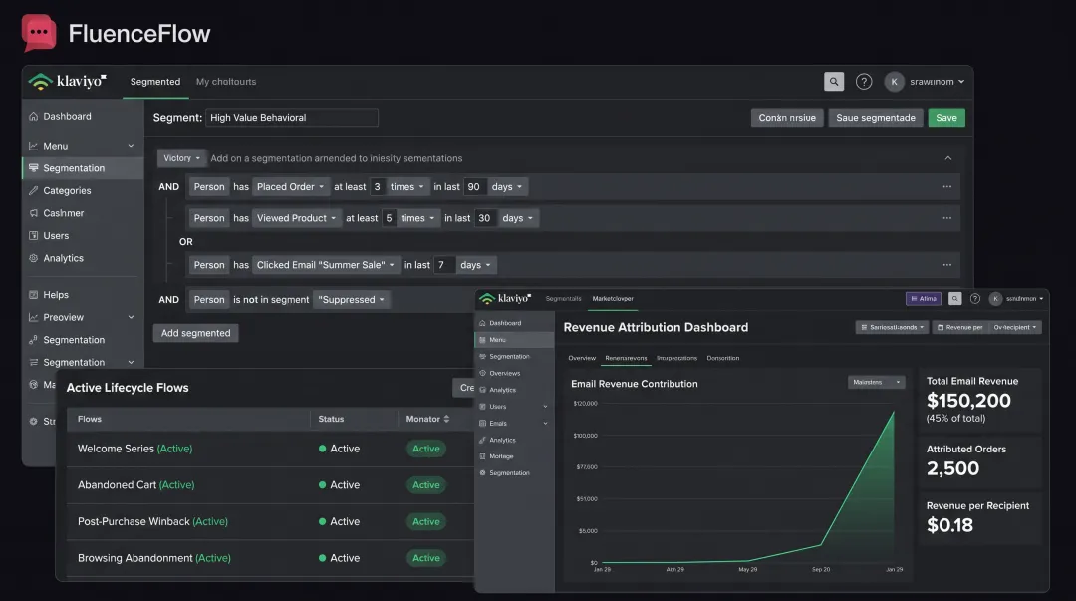Expand Emails chevron in Revenue Attribution sidebar
The width and height of the screenshot is (1076, 601).
tap(546, 424)
